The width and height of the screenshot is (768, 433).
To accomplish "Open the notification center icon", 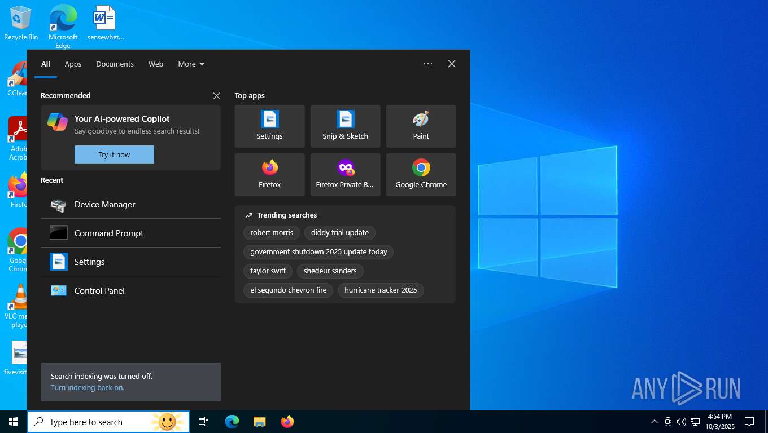I will pyautogui.click(x=749, y=422).
